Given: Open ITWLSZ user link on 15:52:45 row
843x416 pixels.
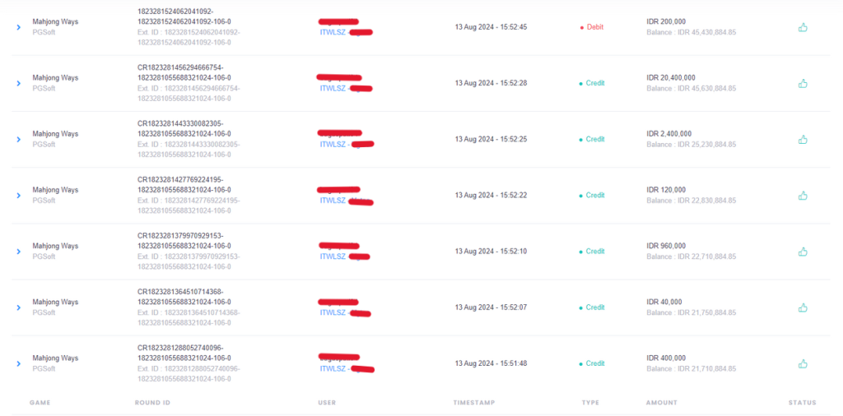Looking at the screenshot, I should (333, 32).
